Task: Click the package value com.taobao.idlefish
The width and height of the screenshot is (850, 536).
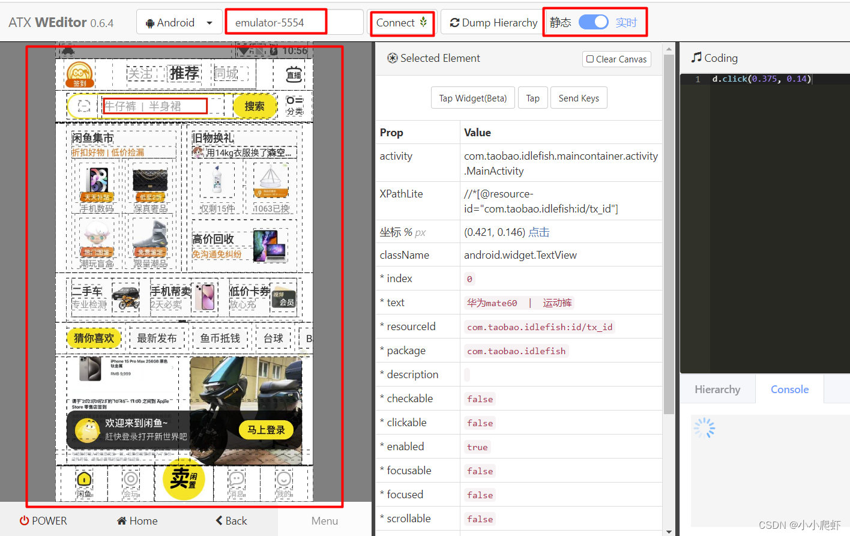Action: (516, 351)
